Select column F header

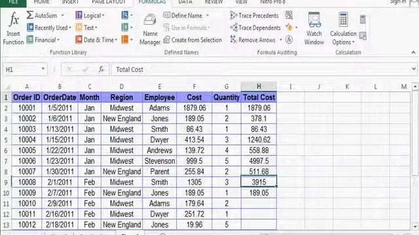(194, 87)
